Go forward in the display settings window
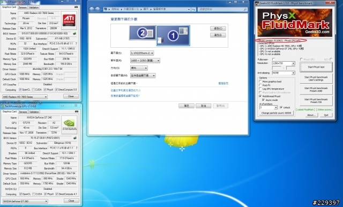This screenshot has height=207, width=343. coord(98,9)
